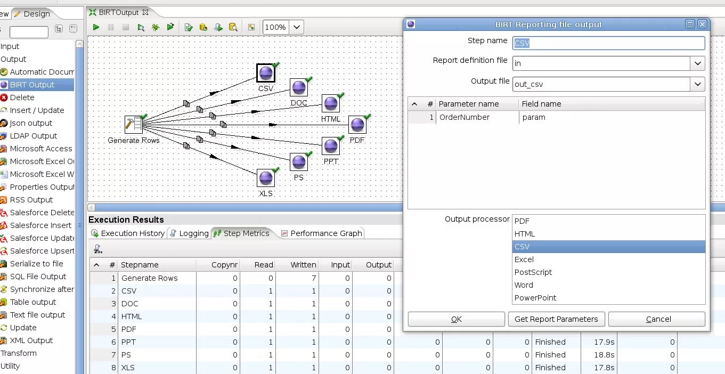The image size is (725, 374).
Task: Verify the transformation with the checklist icon
Action: tap(189, 27)
